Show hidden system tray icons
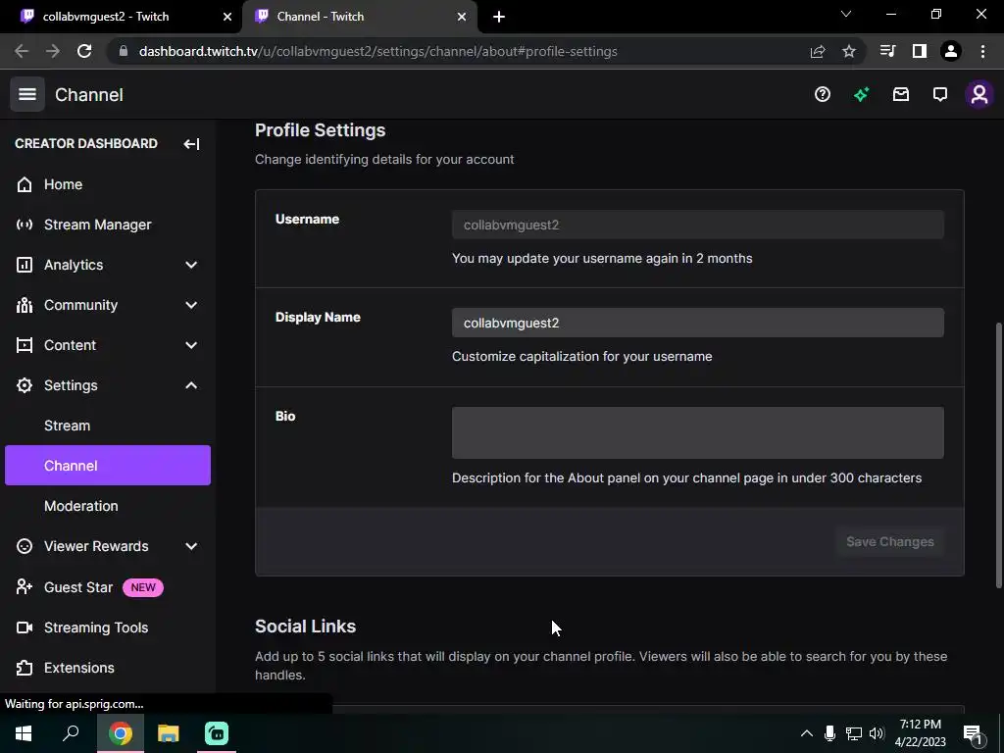 807,733
